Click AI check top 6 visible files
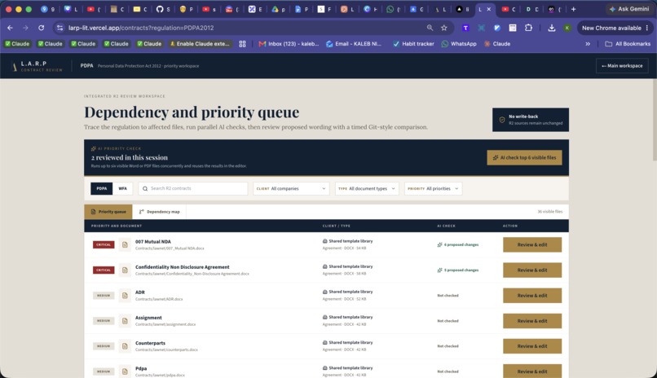 (524, 157)
